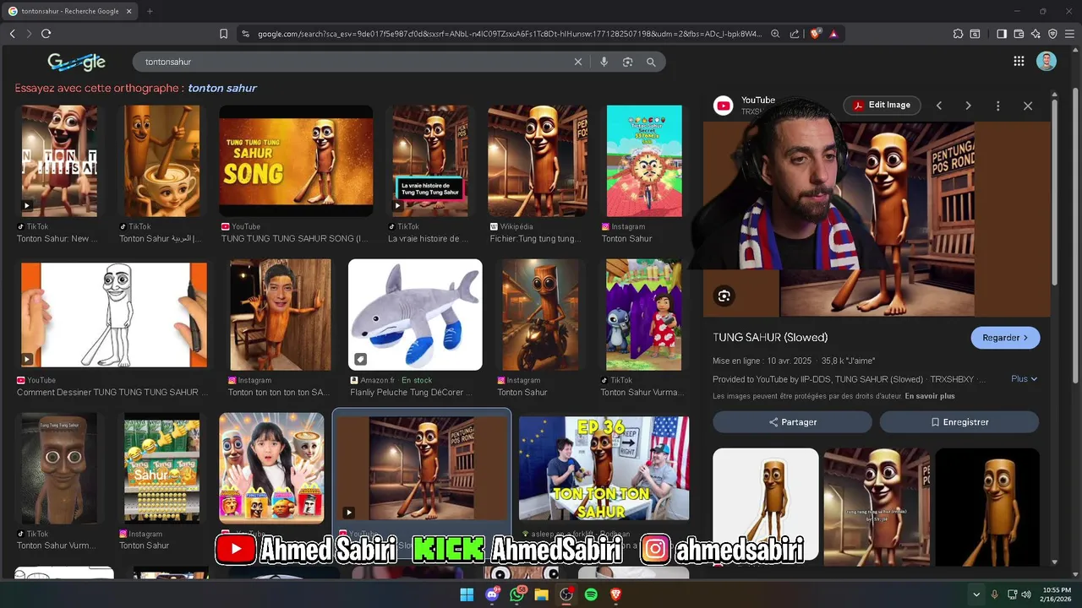Open Brave browser from the taskbar
The image size is (1082, 608).
[615, 594]
